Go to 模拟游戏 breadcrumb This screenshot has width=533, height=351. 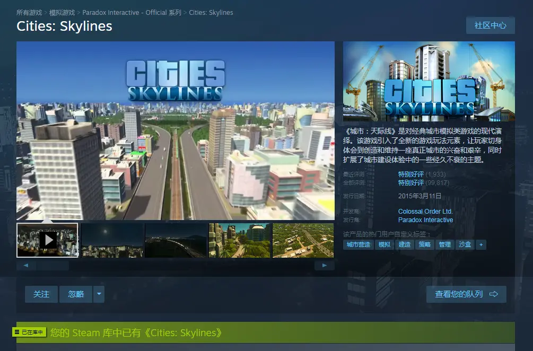click(x=62, y=13)
